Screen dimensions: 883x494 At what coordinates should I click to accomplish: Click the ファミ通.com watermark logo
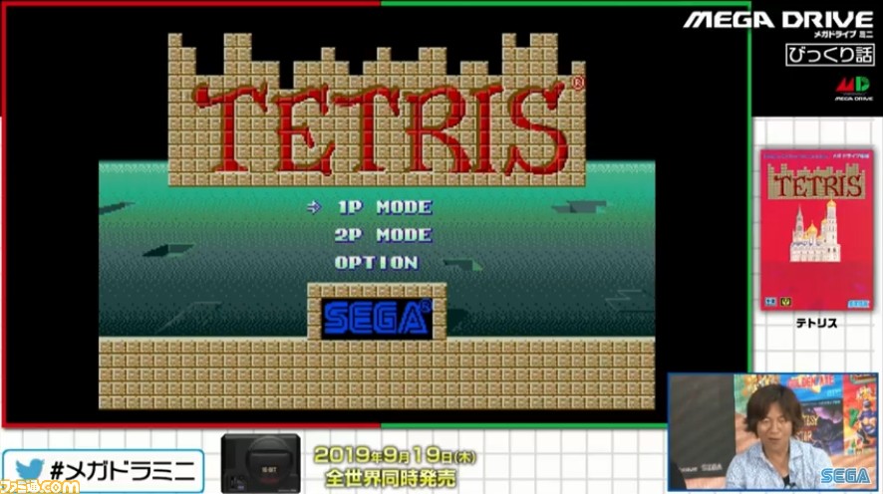pos(40,486)
